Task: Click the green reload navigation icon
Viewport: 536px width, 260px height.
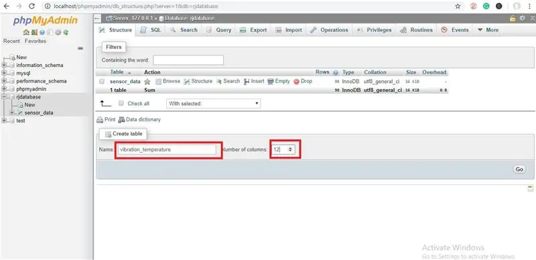Action: (x=66, y=32)
